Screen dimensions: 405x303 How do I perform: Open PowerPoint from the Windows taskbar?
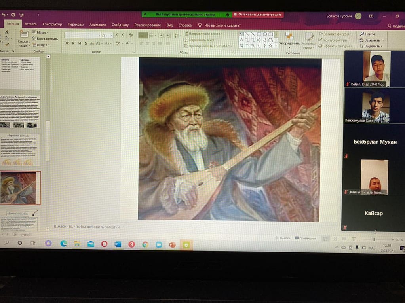[172, 244]
